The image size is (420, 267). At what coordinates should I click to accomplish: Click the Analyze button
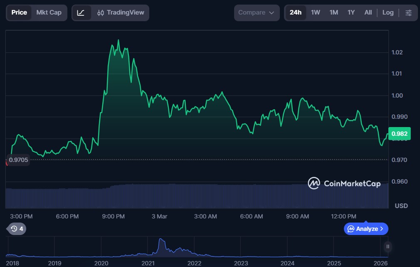click(363, 229)
